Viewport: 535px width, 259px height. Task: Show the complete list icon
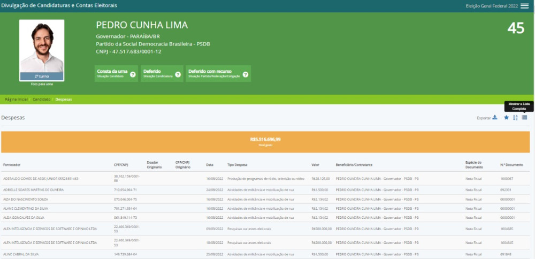click(524, 118)
